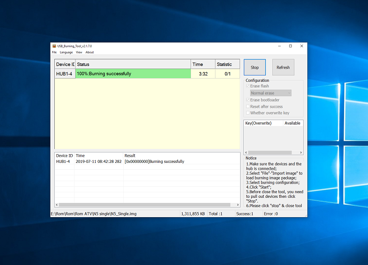Click the USB Burning Tool title bar icon
Viewport: 368px width, 265px height.
click(54, 46)
